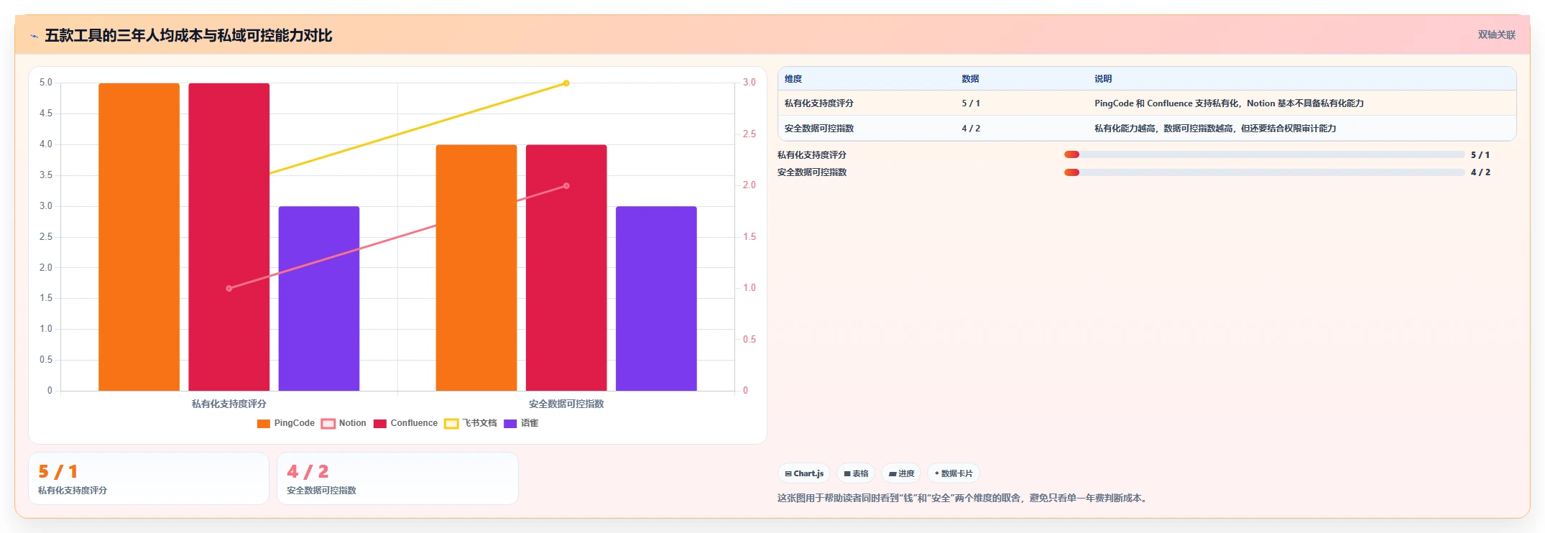Image resolution: width=1545 pixels, height=533 pixels.
Task: Click the small icon before the card title
Action: [x=34, y=36]
